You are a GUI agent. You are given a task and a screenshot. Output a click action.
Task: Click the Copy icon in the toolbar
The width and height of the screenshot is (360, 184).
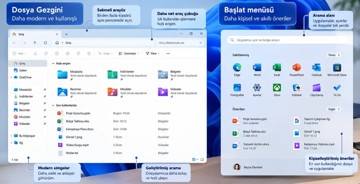(x=46, y=54)
